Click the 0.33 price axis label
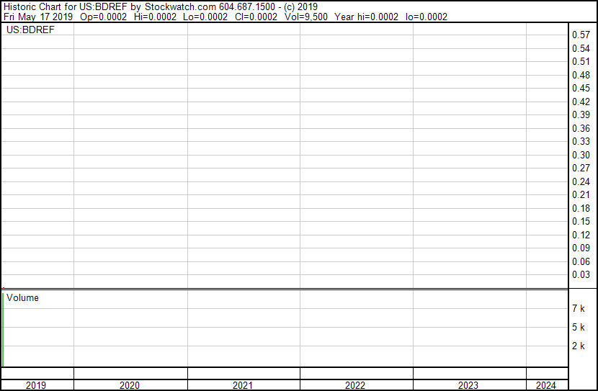The image size is (598, 391). pos(581,141)
